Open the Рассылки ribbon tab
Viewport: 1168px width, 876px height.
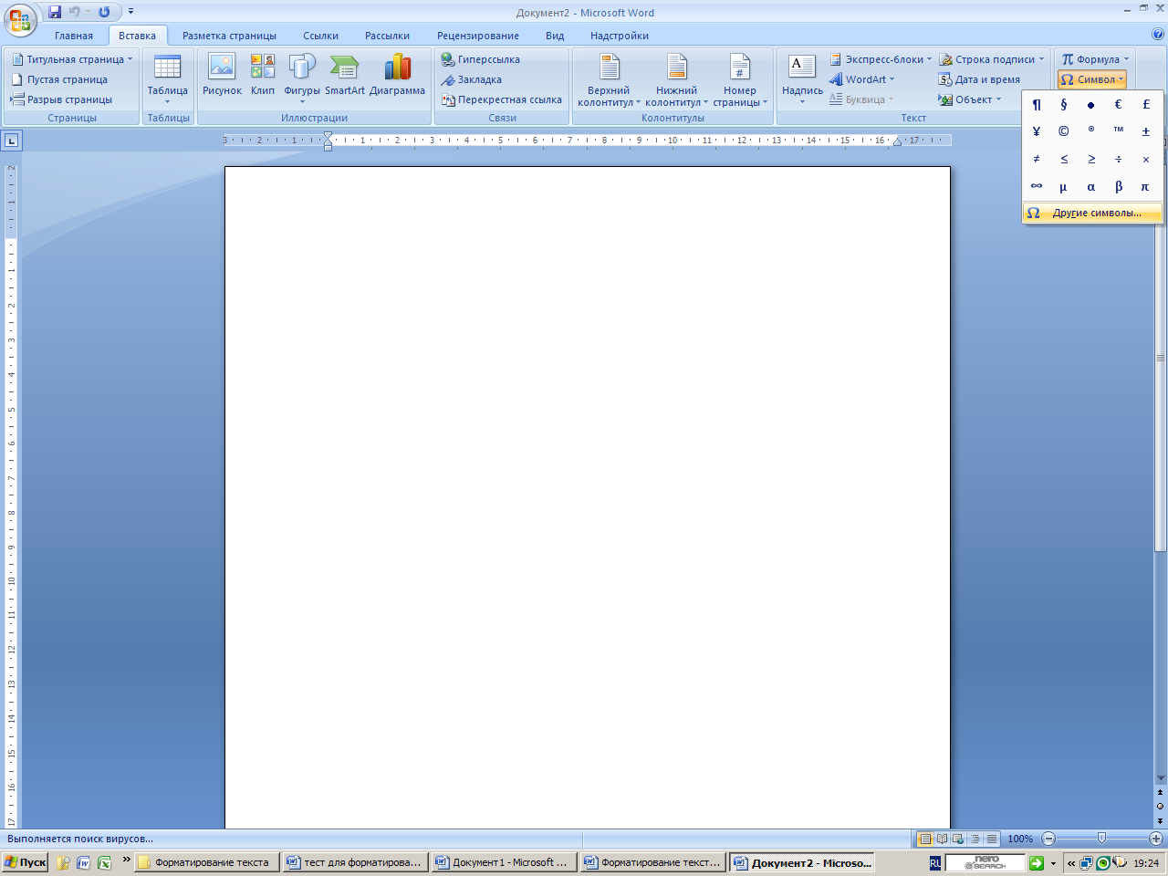pyautogui.click(x=387, y=36)
